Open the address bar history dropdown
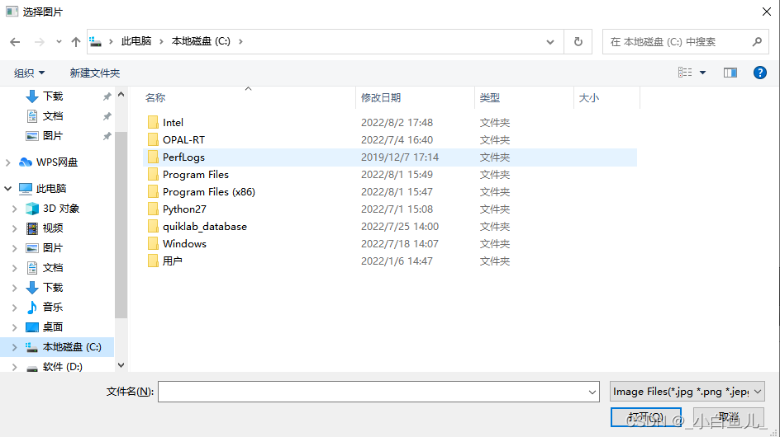 coord(550,42)
